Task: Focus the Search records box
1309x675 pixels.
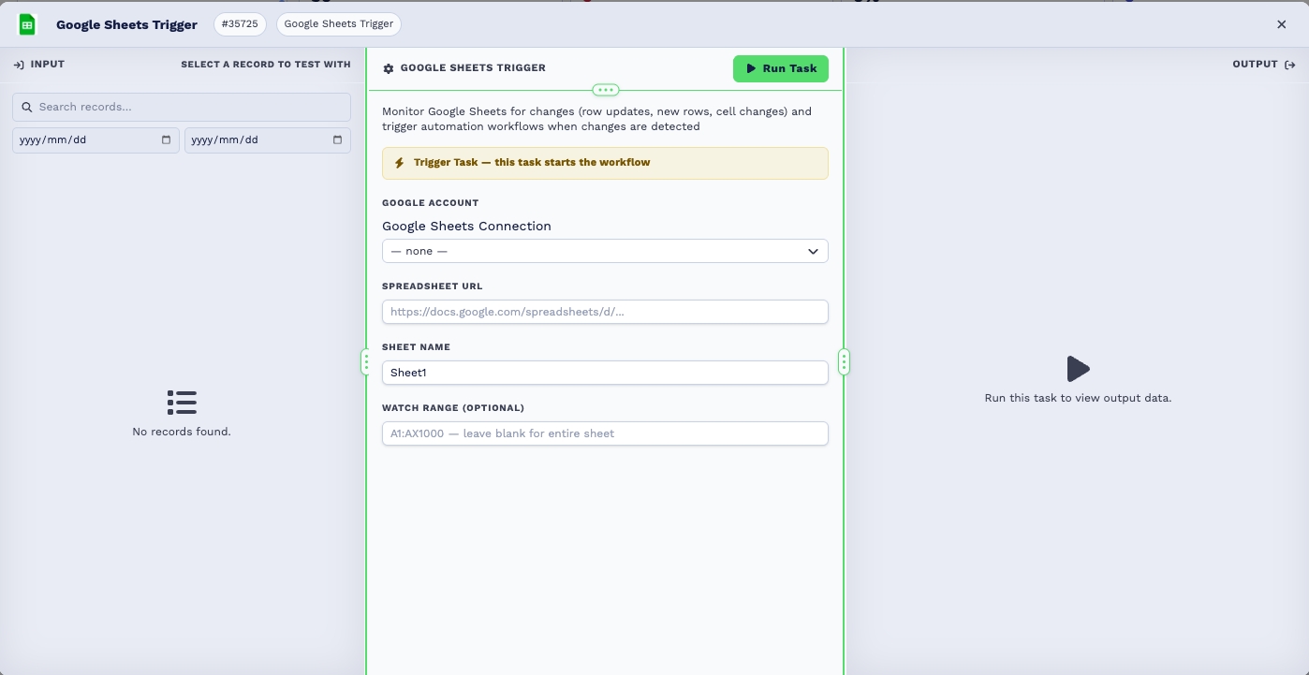Action: (x=182, y=107)
